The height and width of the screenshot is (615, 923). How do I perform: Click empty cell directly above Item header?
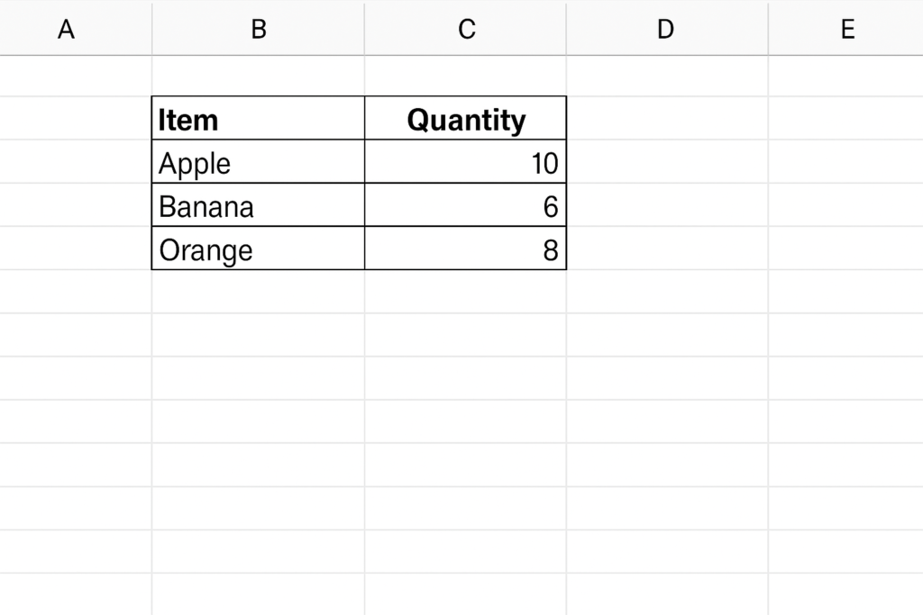258,76
